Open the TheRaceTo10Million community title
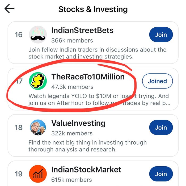186x186 pixels. tap(88, 77)
